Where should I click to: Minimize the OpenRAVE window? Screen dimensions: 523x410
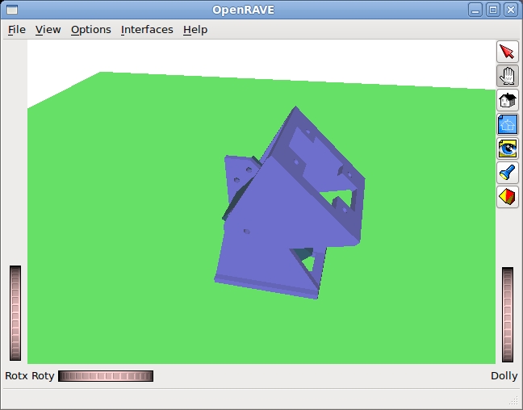point(475,10)
